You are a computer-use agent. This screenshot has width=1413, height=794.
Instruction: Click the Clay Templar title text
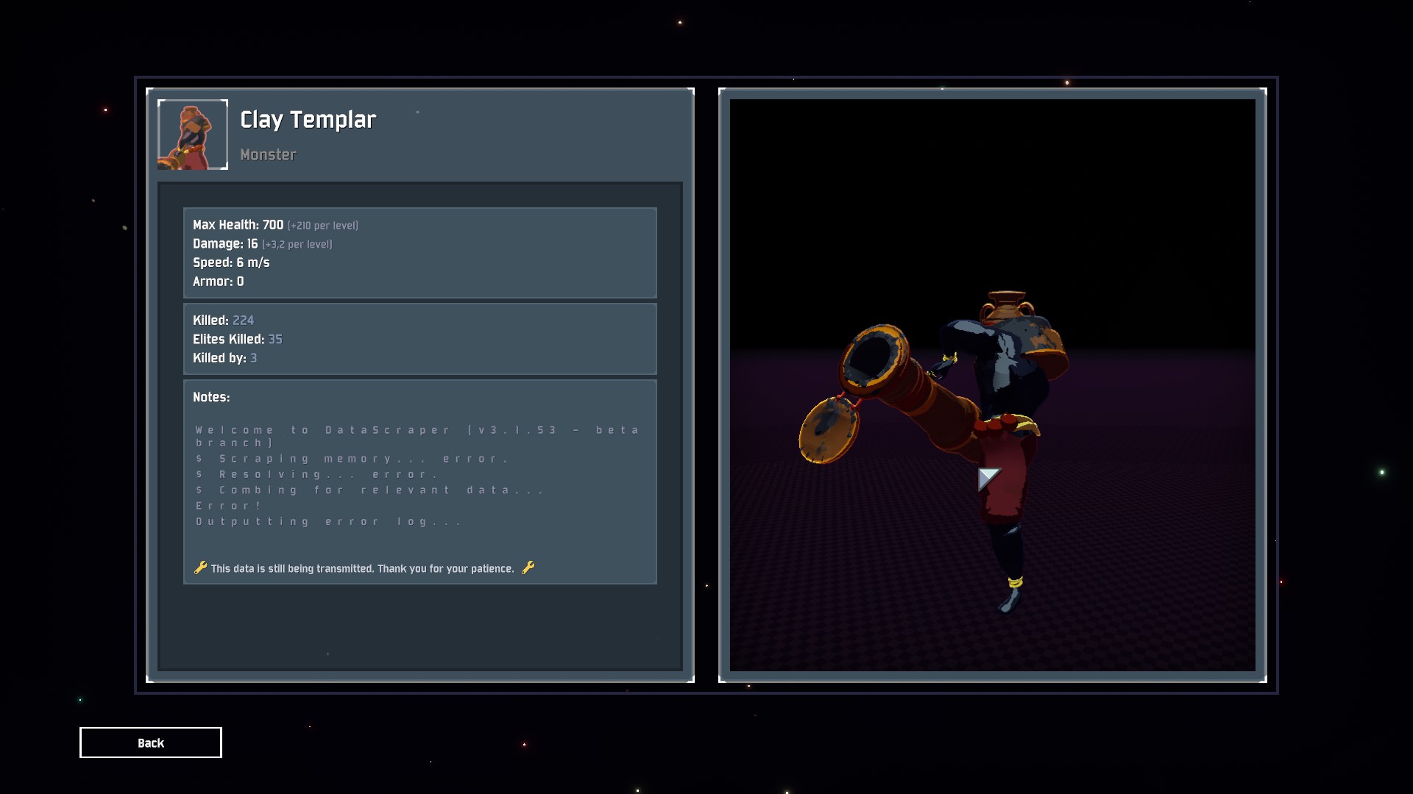click(x=308, y=120)
